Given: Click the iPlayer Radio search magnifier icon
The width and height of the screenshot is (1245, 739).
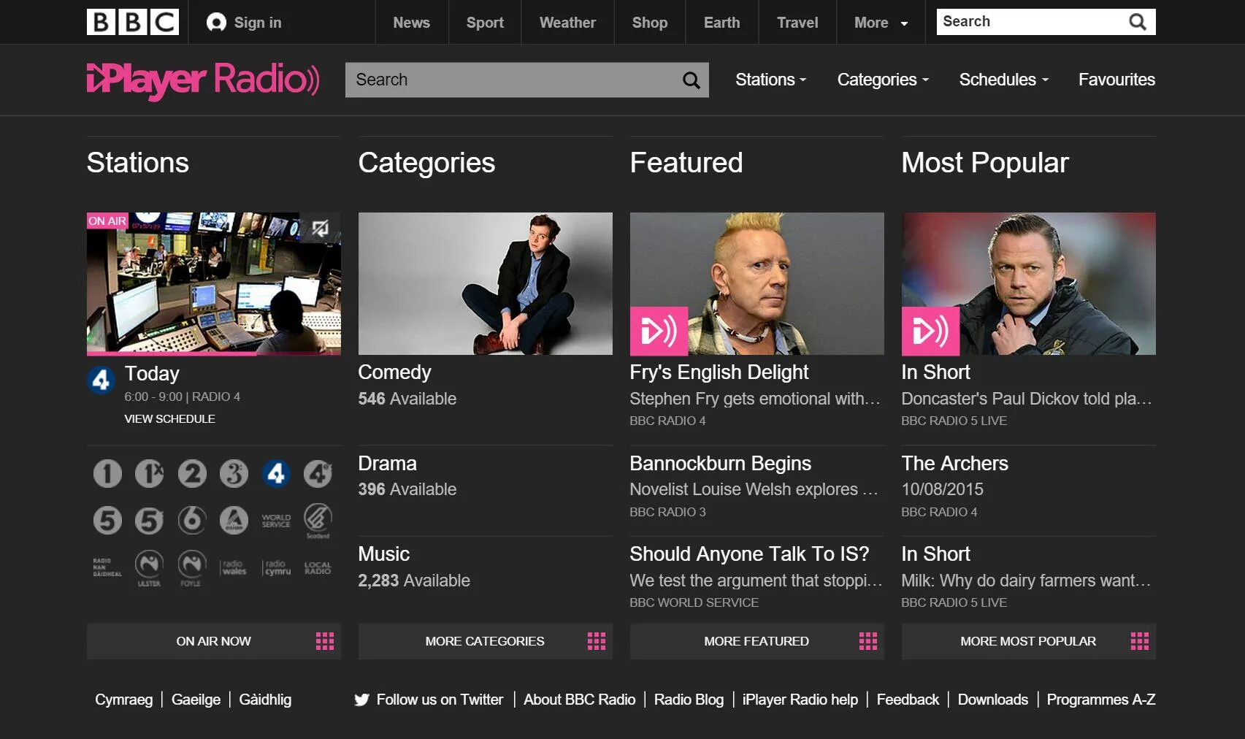Looking at the screenshot, I should click(x=691, y=80).
